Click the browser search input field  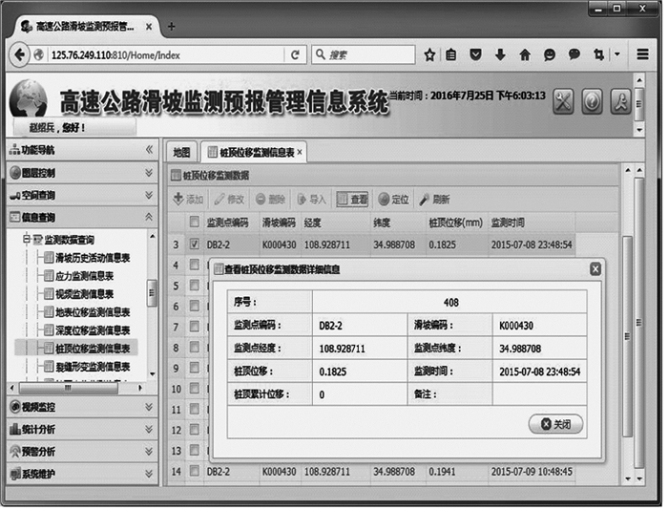click(x=367, y=54)
